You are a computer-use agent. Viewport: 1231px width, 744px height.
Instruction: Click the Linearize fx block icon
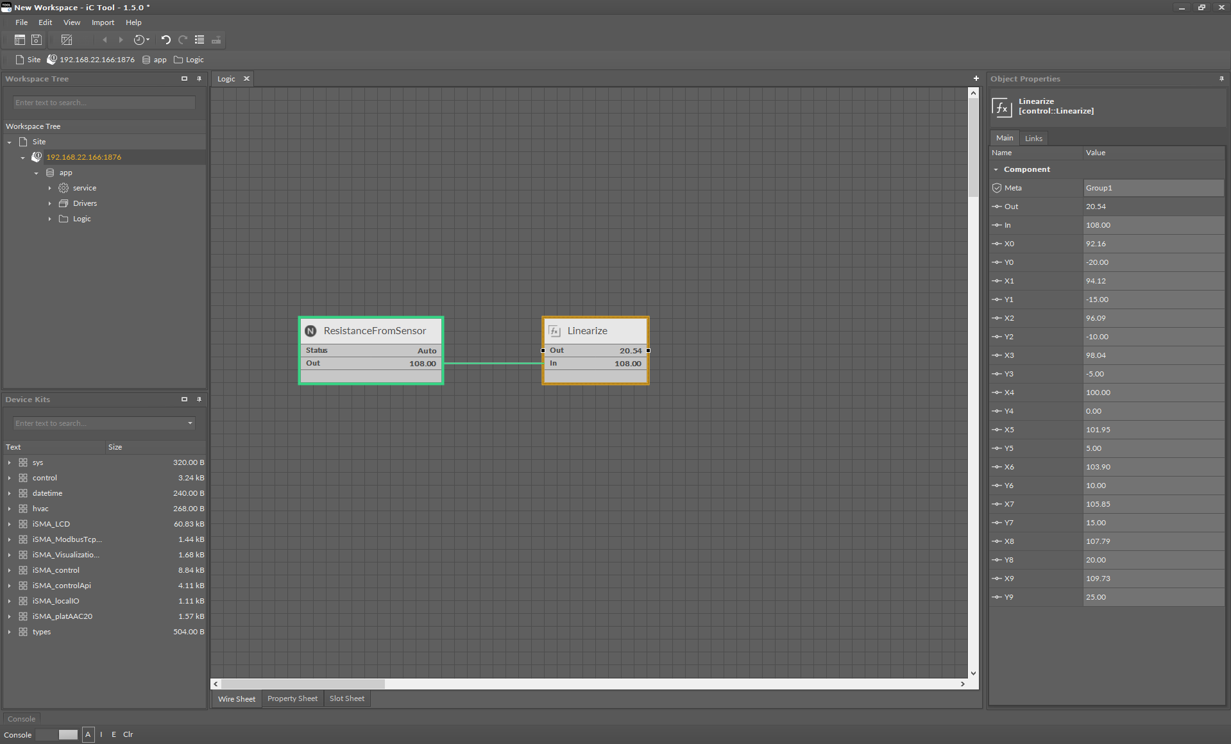coord(554,331)
